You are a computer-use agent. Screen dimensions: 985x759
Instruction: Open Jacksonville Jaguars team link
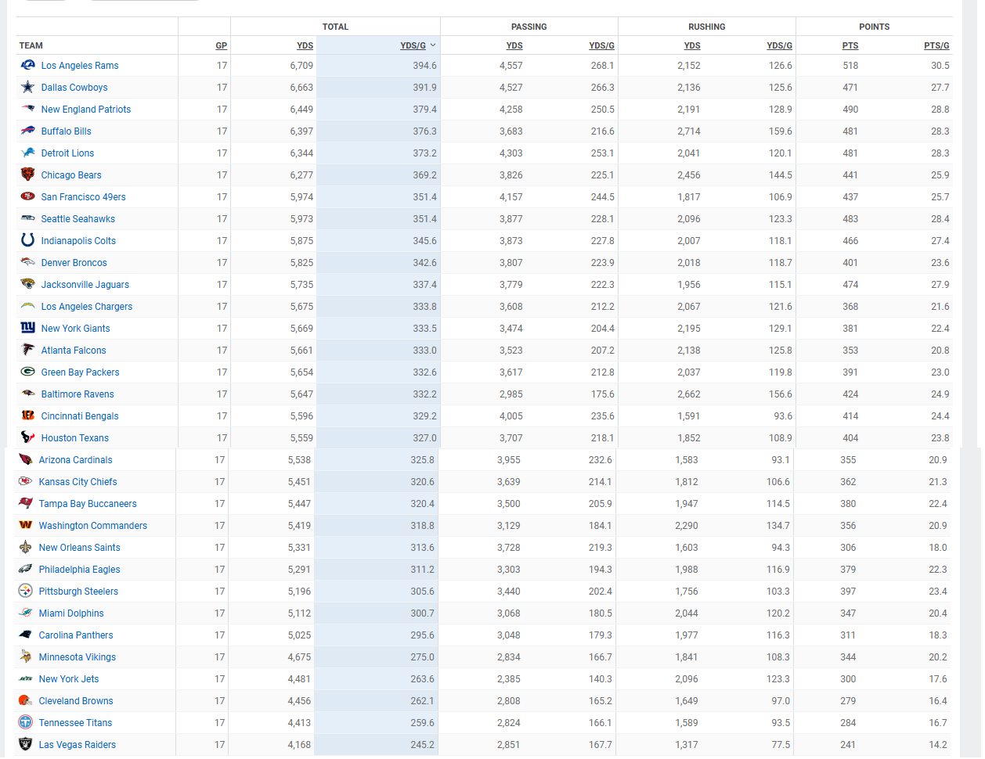point(85,285)
